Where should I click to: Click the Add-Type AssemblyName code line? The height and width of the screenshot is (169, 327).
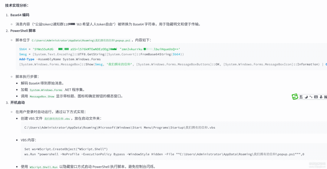[60, 59]
